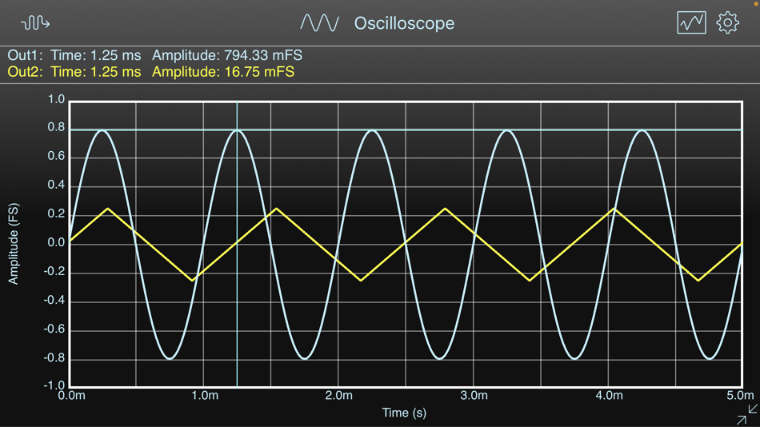This screenshot has height=427, width=760.
Task: Tap the Time (s) axis label
Action: click(404, 413)
